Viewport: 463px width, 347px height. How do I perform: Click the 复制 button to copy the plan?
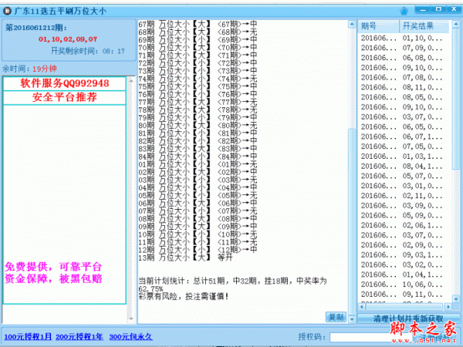[336, 317]
